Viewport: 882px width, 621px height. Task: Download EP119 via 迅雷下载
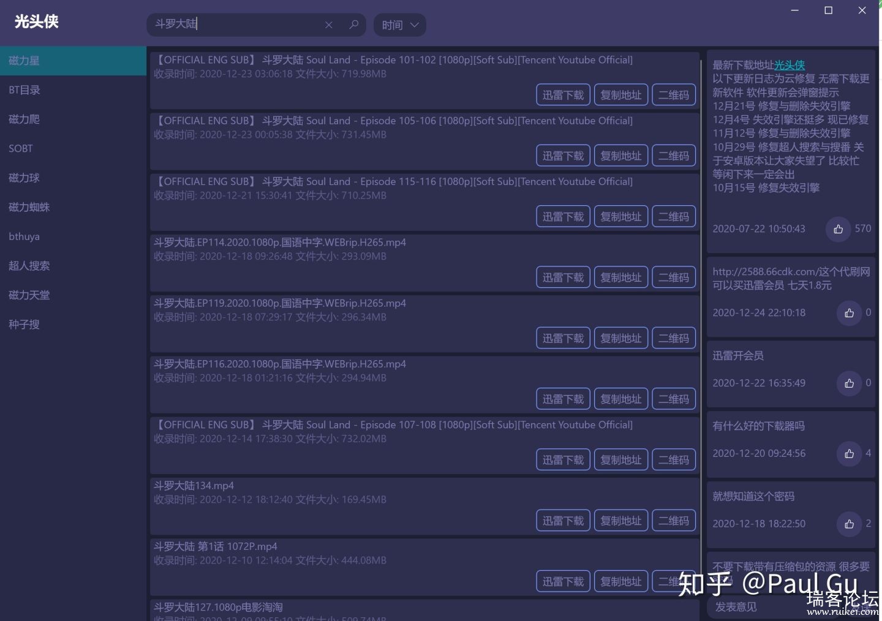tap(563, 338)
